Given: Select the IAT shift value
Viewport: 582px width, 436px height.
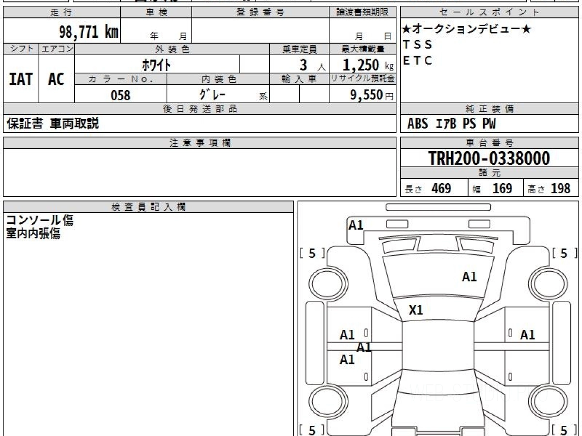Looking at the screenshot, I should coord(21,79).
